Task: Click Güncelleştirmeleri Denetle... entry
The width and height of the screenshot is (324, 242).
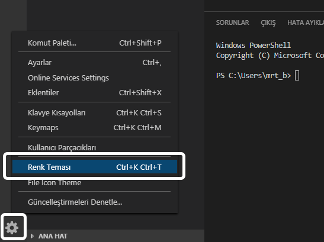Action: click(x=94, y=202)
